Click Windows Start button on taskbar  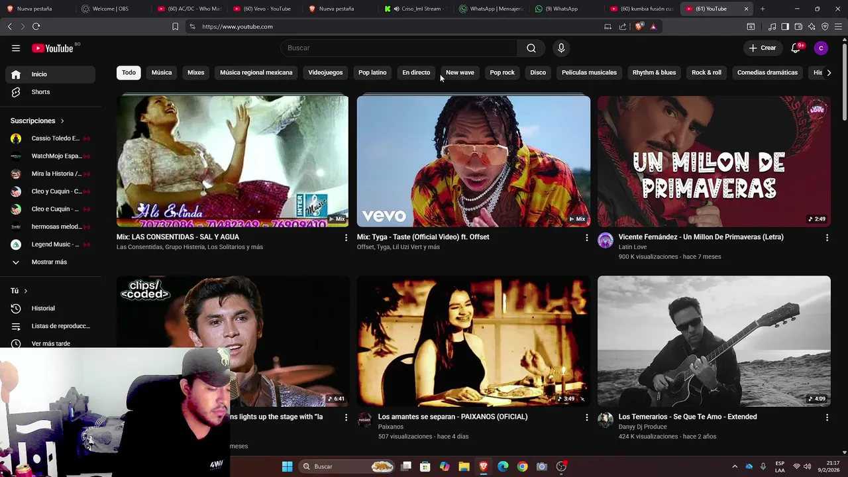pyautogui.click(x=287, y=466)
